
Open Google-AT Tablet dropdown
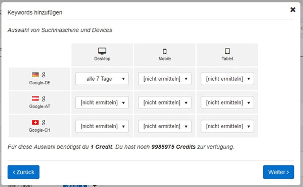coord(227,103)
